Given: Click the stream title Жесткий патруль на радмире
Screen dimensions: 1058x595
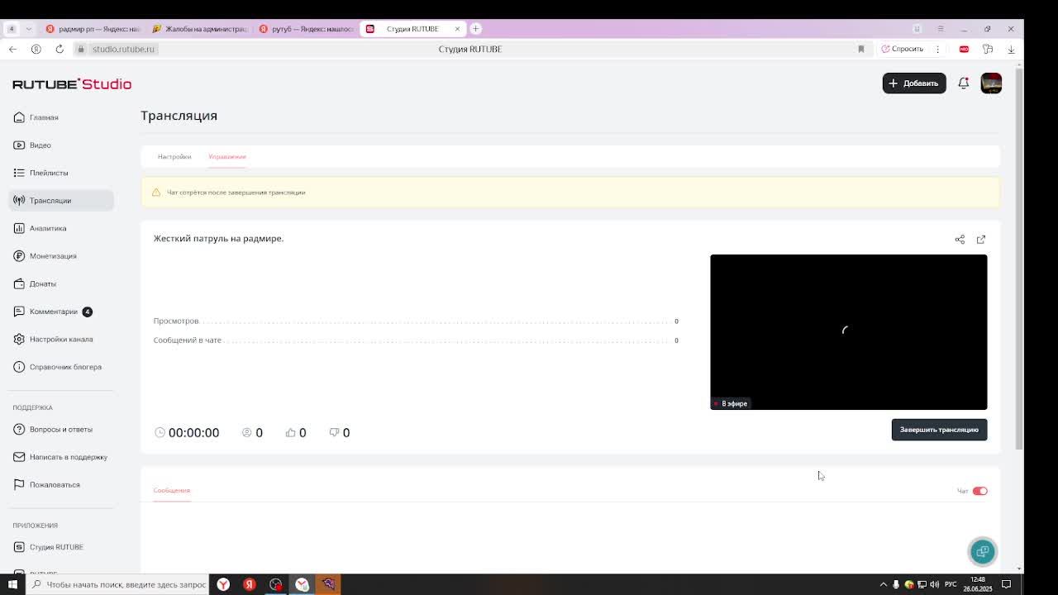Looking at the screenshot, I should coord(218,238).
